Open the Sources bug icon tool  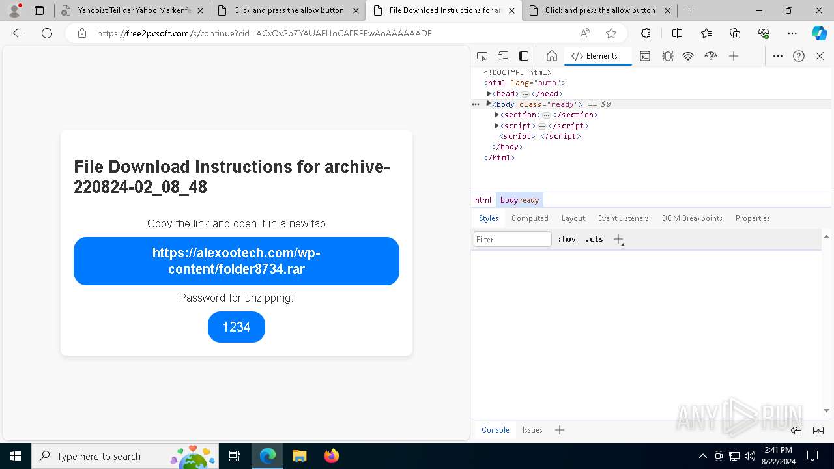coord(667,56)
